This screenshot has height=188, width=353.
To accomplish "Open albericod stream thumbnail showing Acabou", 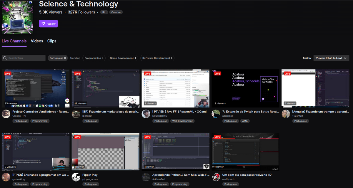I will coord(246,88).
